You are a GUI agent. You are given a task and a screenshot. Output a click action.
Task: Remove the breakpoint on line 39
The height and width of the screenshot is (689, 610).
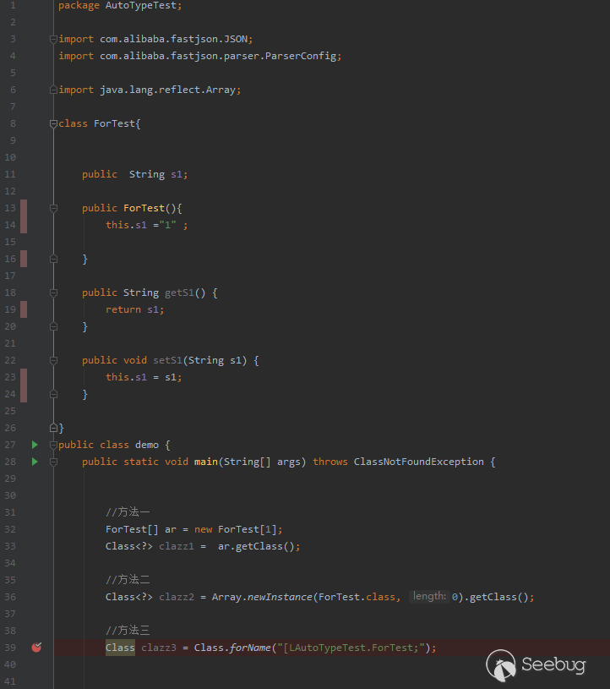(35, 648)
